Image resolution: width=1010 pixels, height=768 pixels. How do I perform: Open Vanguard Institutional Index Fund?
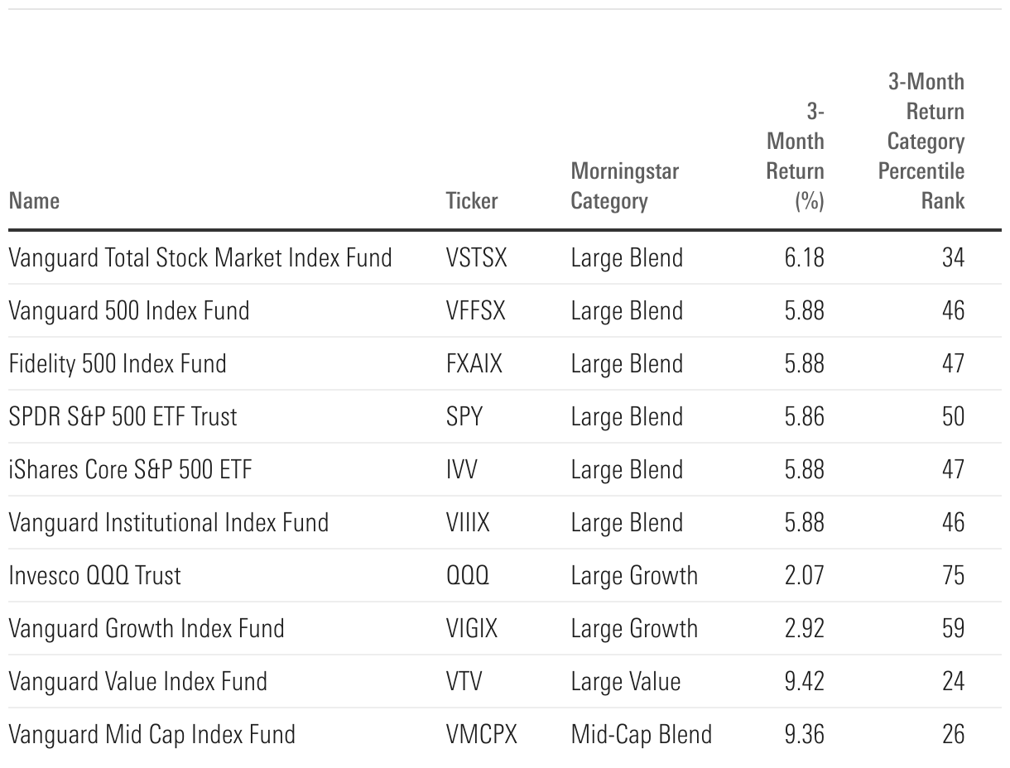point(168,522)
